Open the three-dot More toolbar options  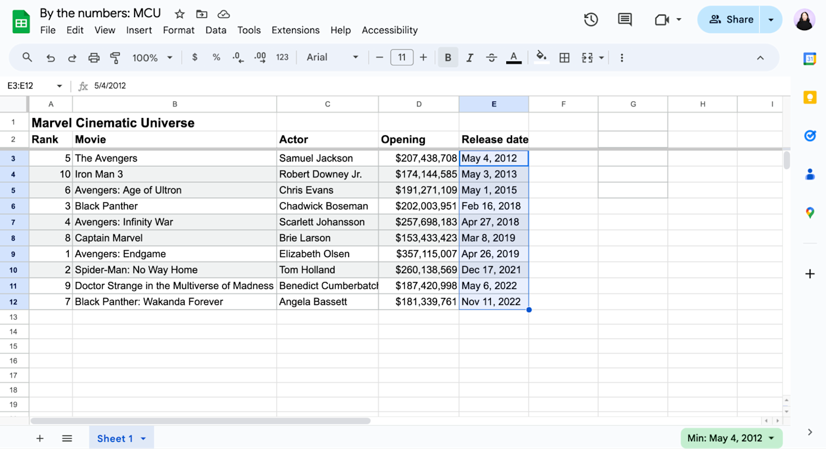622,57
